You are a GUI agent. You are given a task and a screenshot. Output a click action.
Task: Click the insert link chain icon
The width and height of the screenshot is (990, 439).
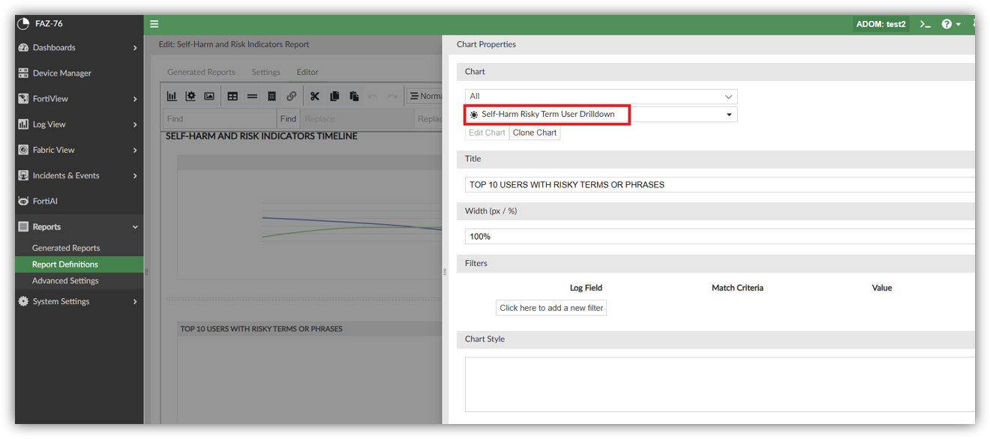[292, 96]
